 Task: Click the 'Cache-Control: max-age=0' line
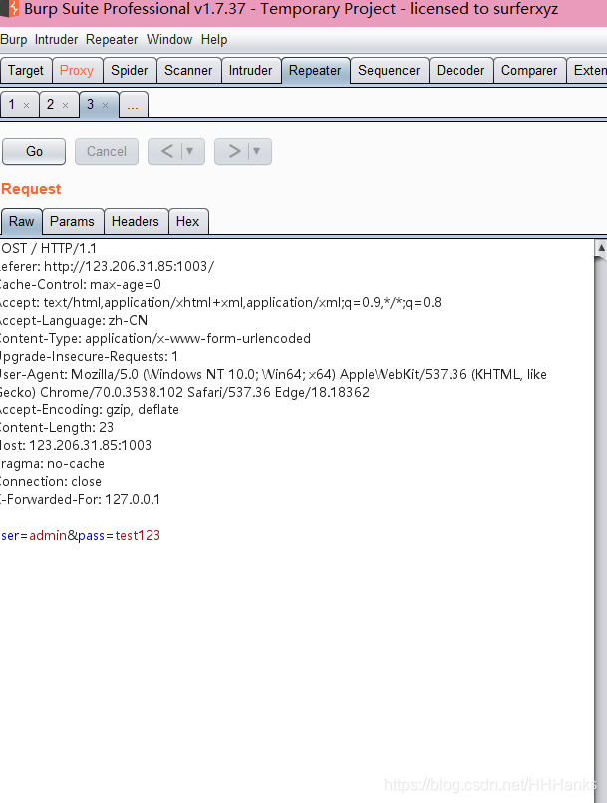point(81,284)
